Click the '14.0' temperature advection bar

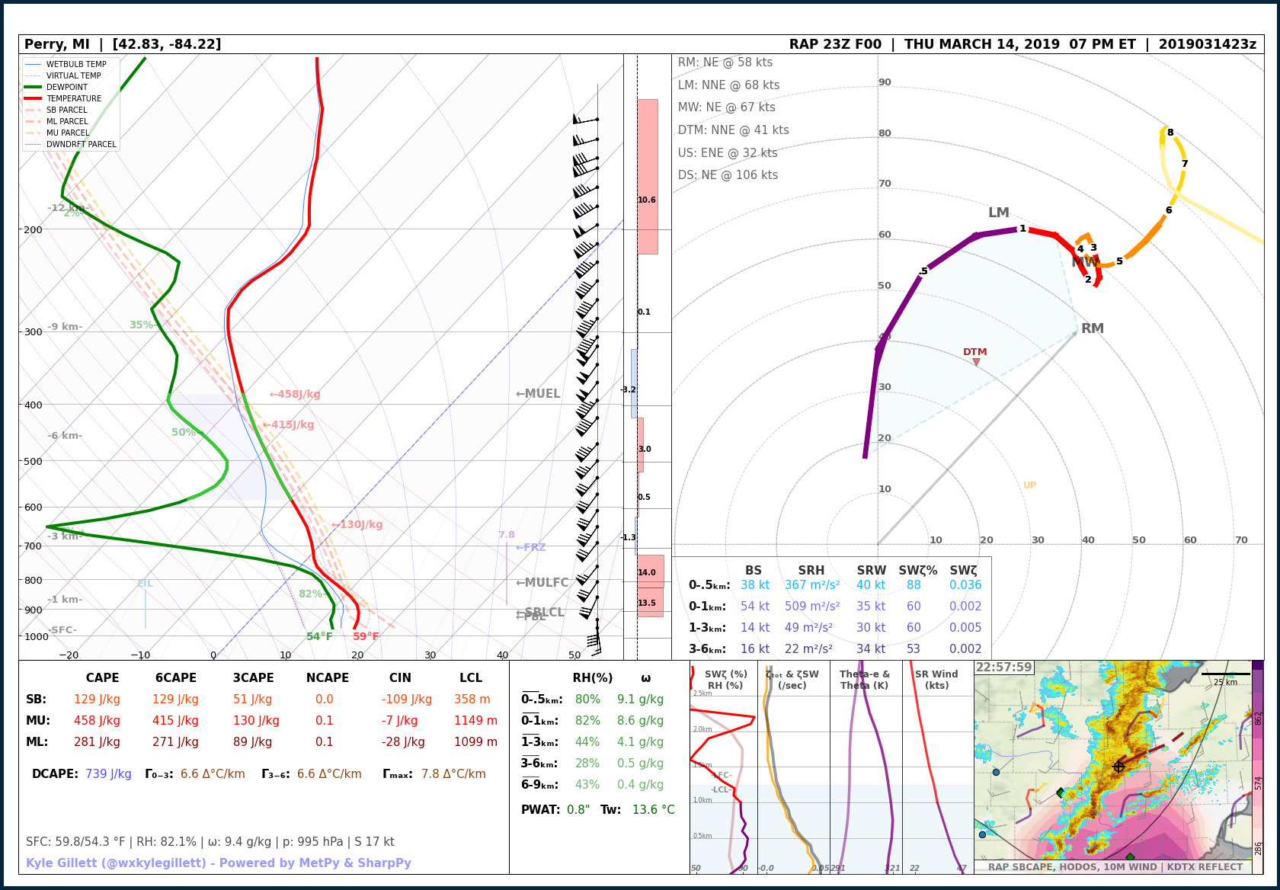click(x=651, y=571)
